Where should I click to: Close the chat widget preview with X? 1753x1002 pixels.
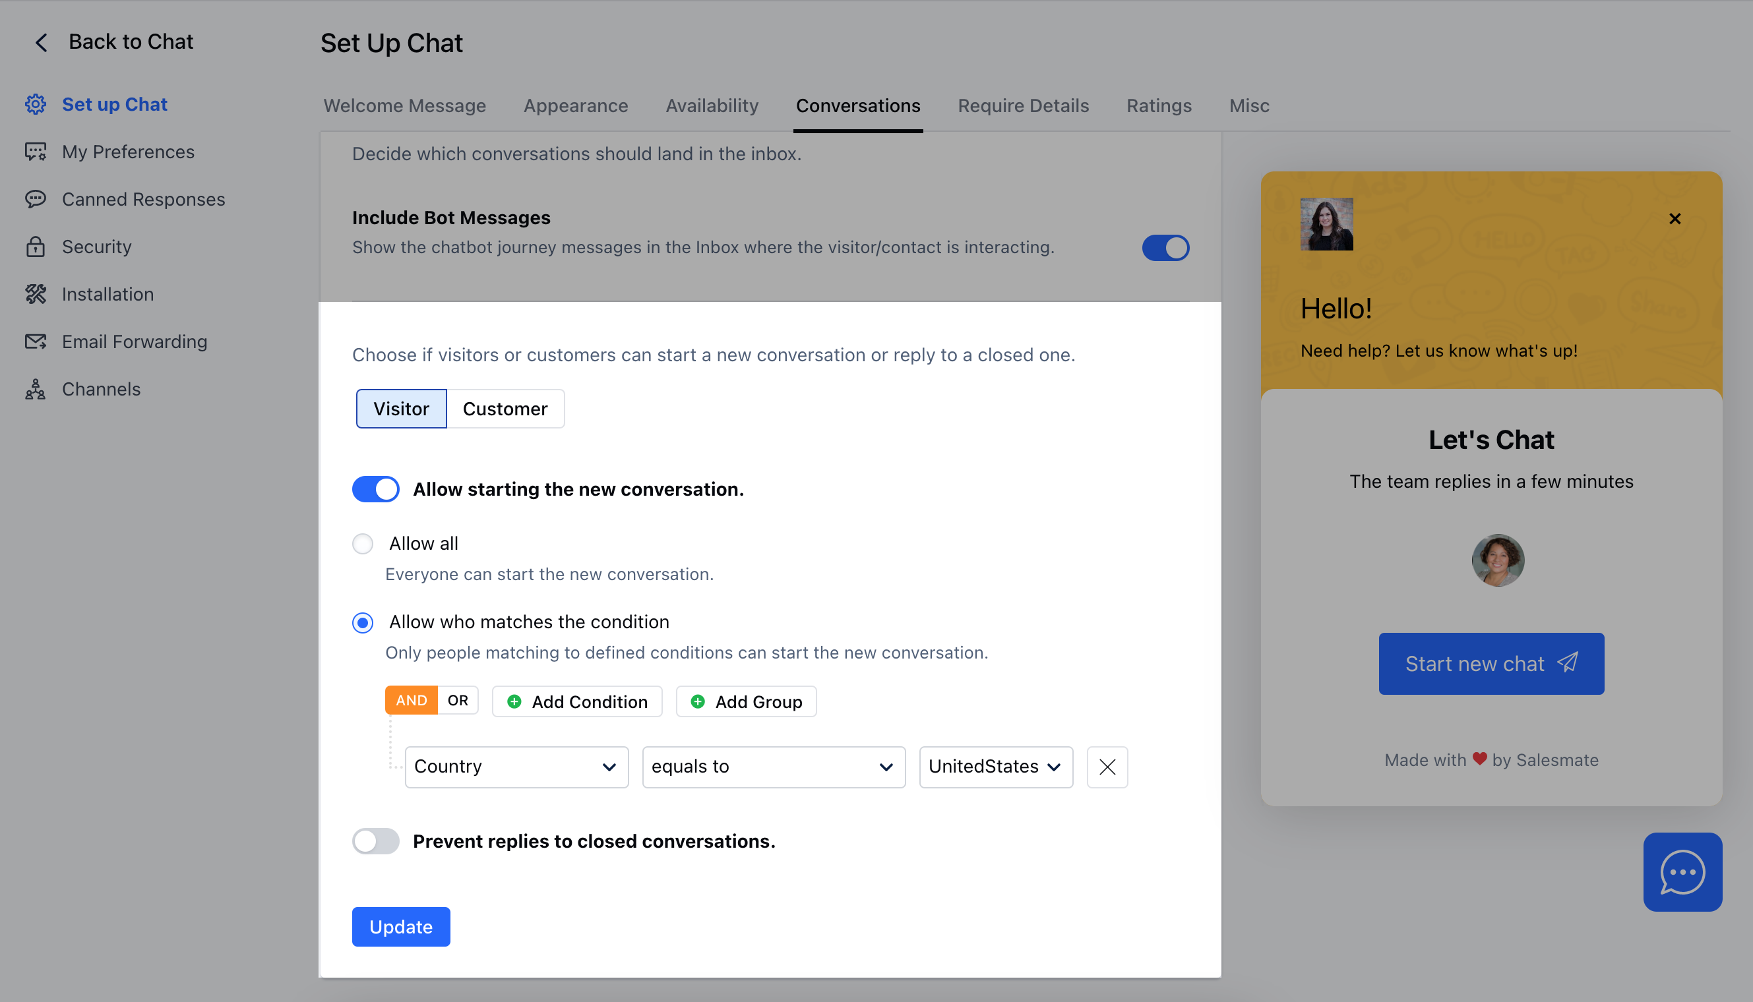[x=1675, y=219]
